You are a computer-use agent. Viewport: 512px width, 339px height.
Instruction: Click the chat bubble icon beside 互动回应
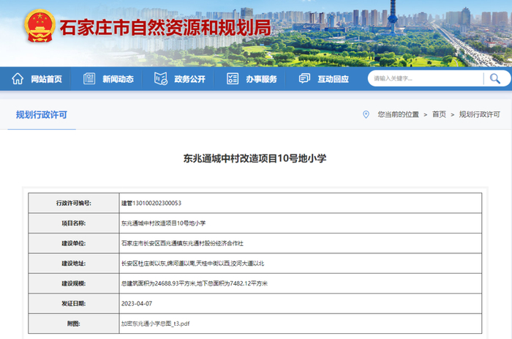point(304,79)
